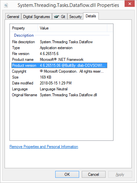The image size is (137, 183).
Task: Open the Digital Signatures tab
Action: click(x=37, y=17)
